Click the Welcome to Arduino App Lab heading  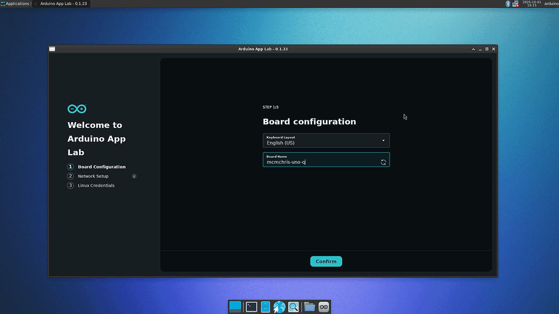tap(97, 139)
